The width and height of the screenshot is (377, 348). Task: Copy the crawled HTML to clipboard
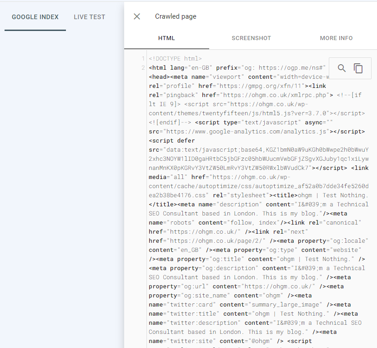point(358,68)
